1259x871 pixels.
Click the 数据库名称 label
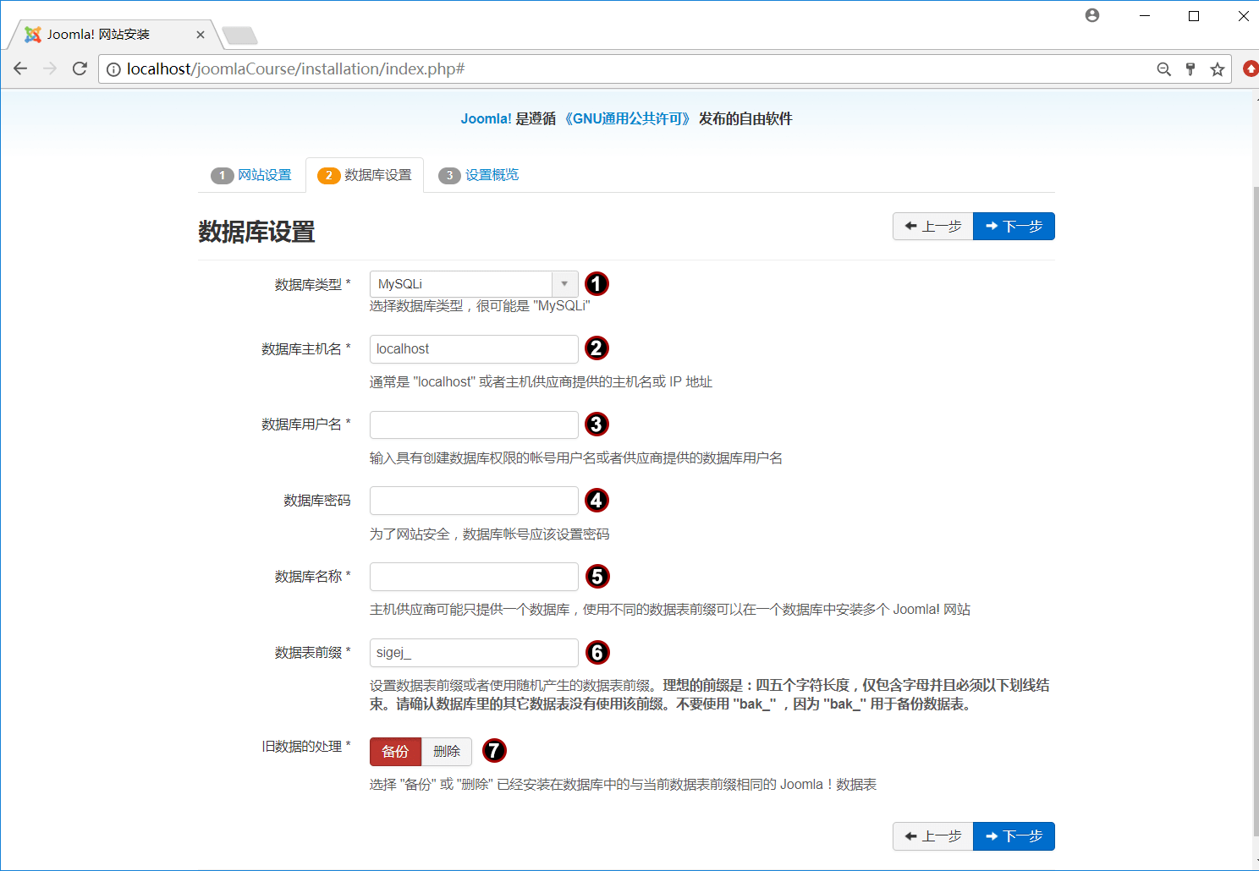click(x=312, y=577)
